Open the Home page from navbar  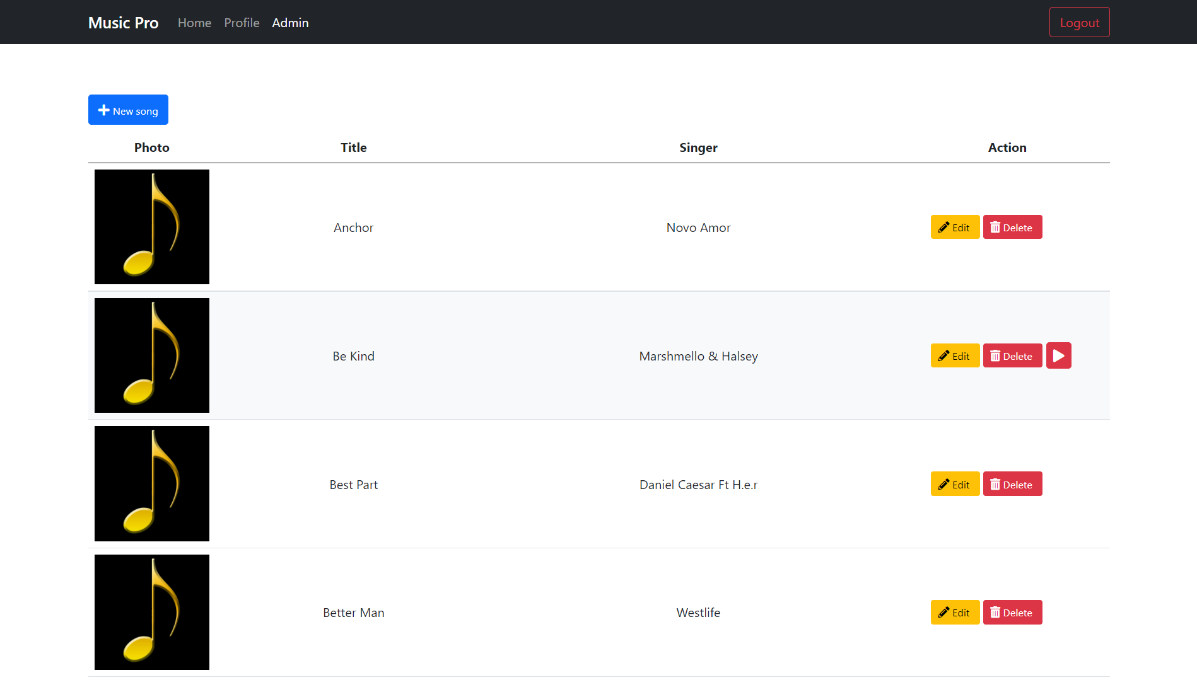[x=194, y=23]
